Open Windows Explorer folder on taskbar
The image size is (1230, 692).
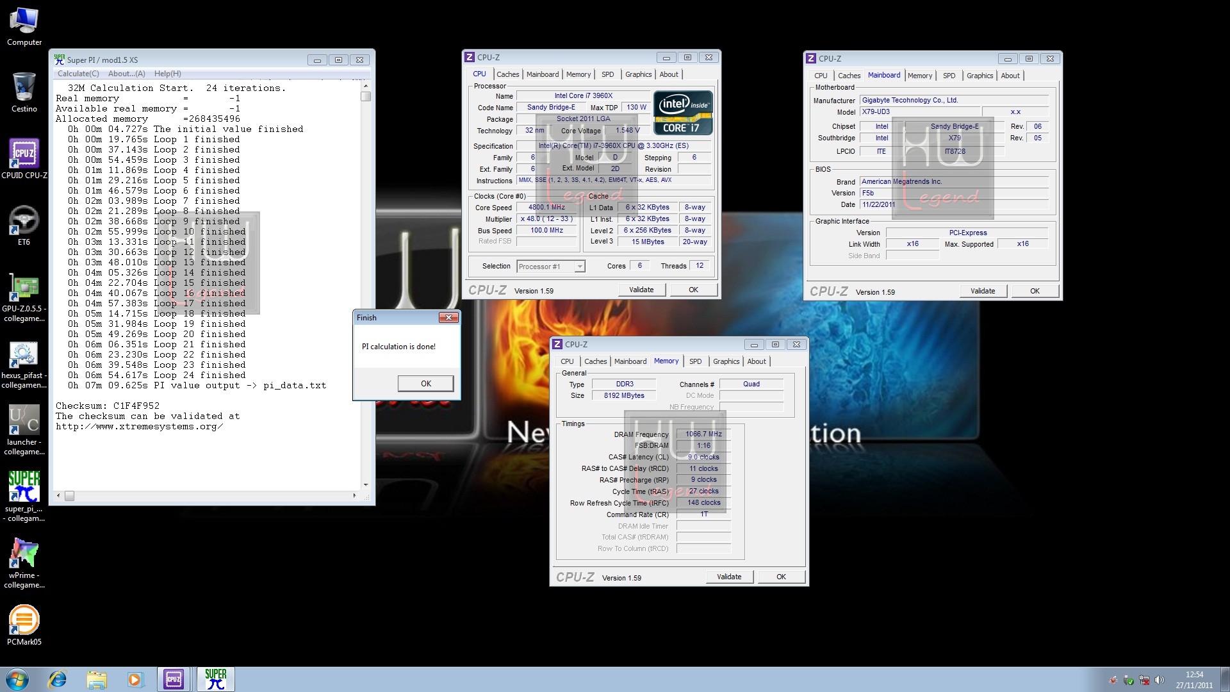coord(96,679)
